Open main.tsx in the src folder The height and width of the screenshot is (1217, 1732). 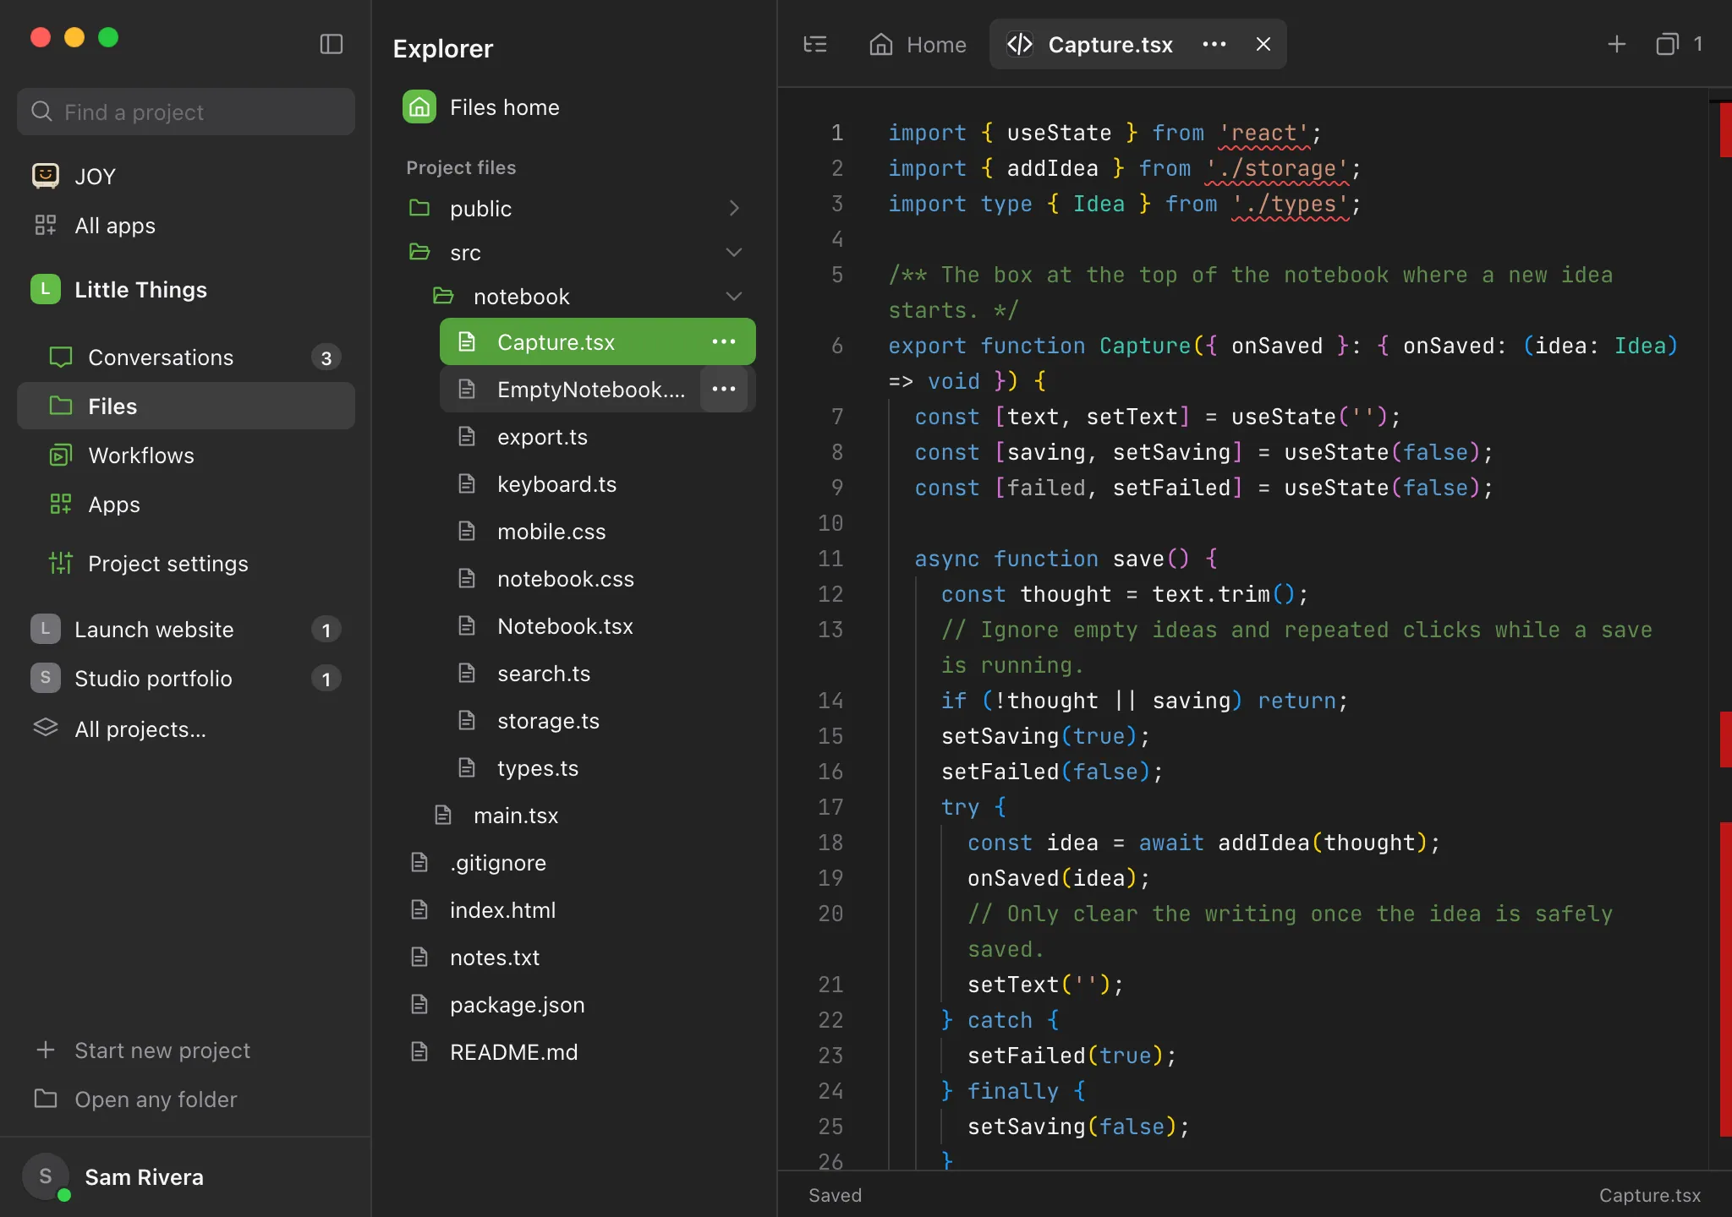586,816
